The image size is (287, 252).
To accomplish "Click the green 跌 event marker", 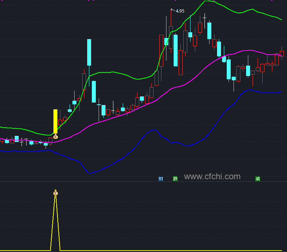I will coord(175,179).
